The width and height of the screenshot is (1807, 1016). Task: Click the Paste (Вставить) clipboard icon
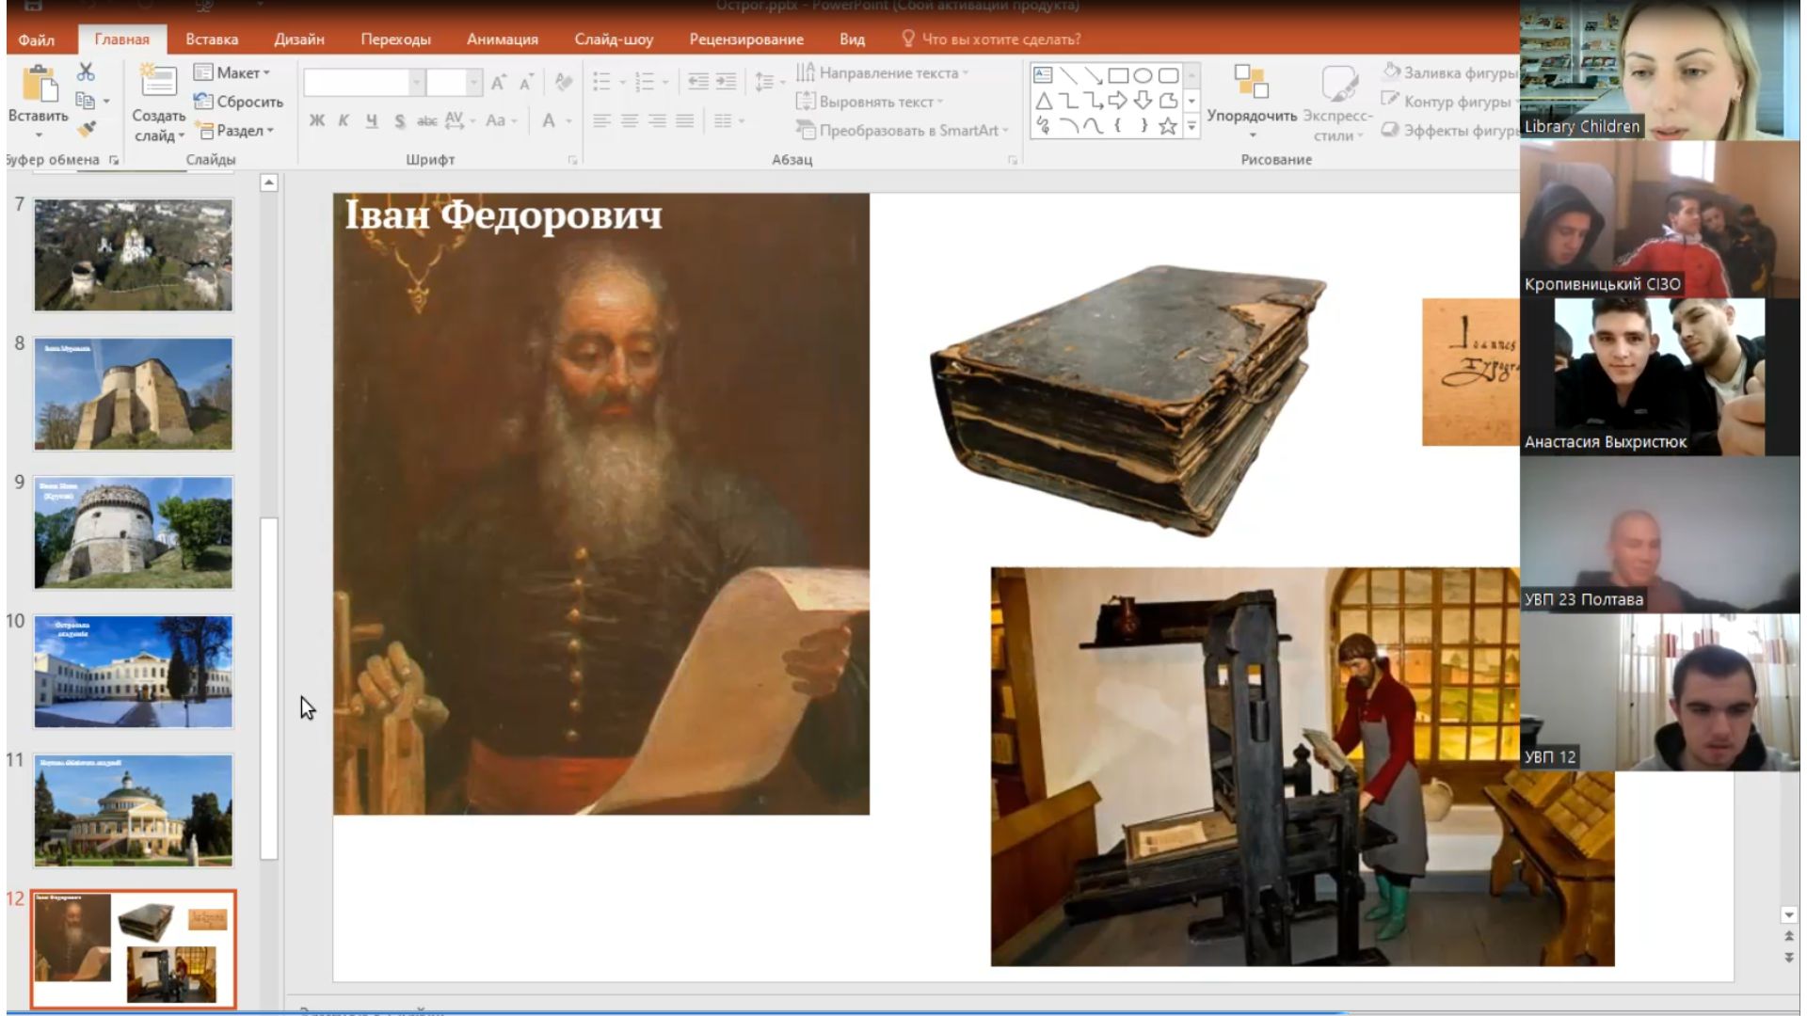39,85
